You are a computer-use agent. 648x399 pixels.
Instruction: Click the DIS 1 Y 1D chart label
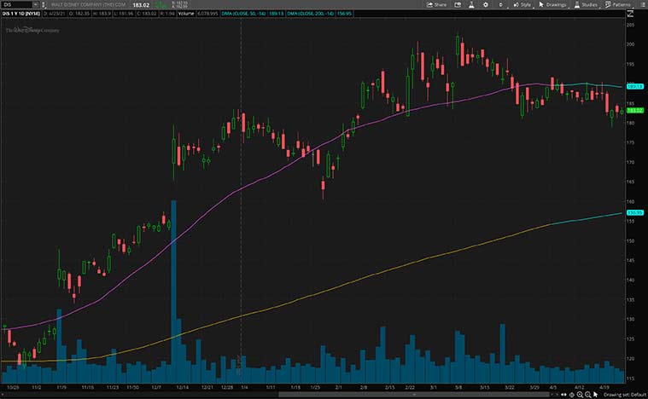(x=20, y=14)
